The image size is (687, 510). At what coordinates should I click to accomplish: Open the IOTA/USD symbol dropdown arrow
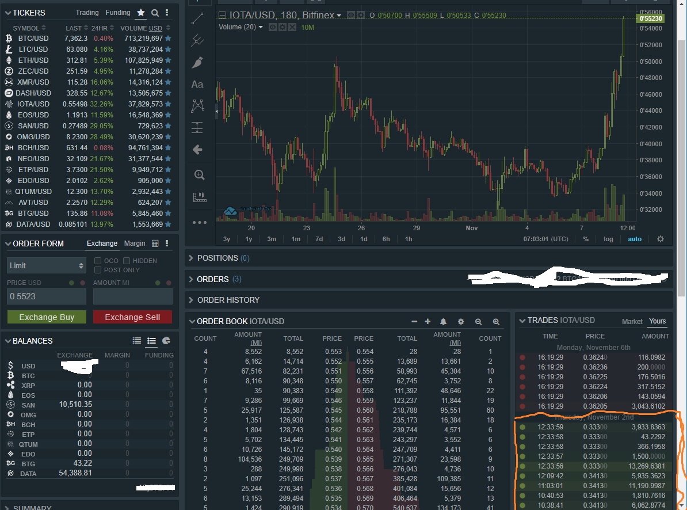click(x=339, y=16)
